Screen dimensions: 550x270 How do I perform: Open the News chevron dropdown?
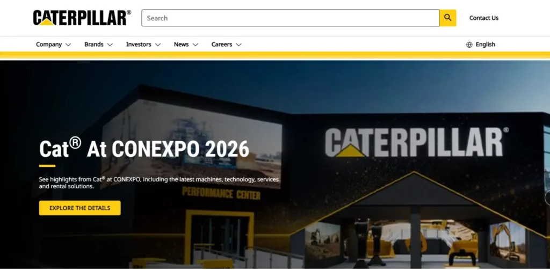[x=196, y=45]
